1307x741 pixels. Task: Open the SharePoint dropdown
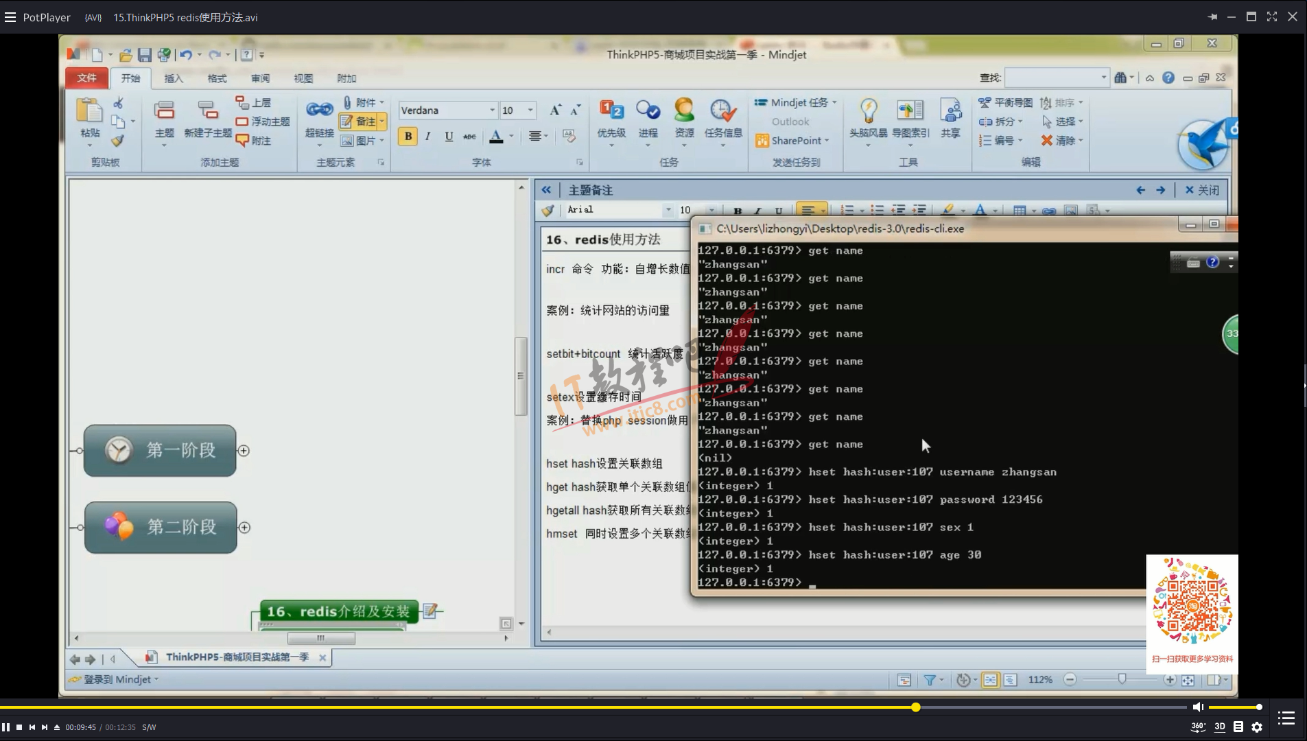tap(792, 141)
